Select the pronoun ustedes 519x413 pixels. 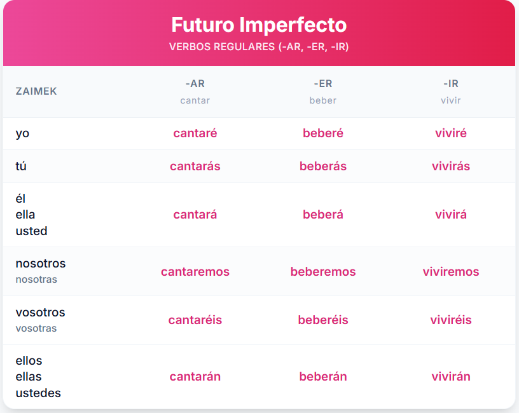(38, 393)
